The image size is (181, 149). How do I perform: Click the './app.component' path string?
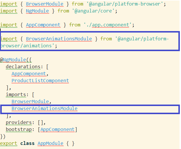(x=108, y=25)
